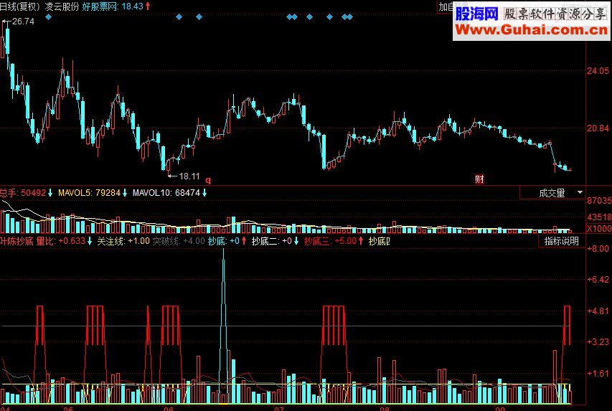Click the 05 month label on the time axis

pos(68,408)
